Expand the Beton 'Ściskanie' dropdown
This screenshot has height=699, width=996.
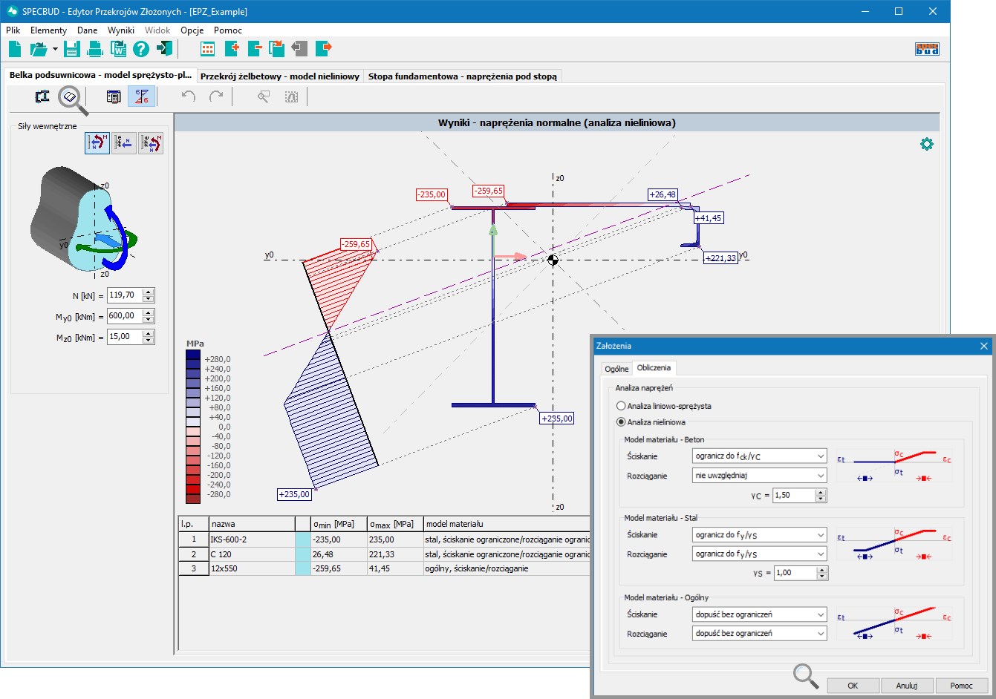coord(759,456)
